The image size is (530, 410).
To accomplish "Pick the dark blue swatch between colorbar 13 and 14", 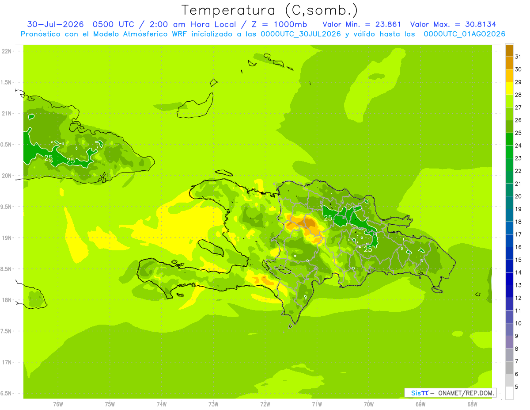I will point(509,279).
